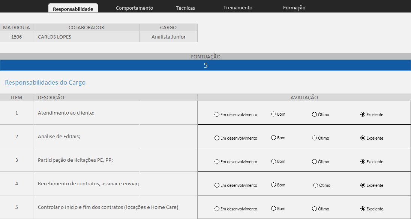Screen dimensions: 411x219
Task: Open the Técnicas tab
Action: pos(185,8)
